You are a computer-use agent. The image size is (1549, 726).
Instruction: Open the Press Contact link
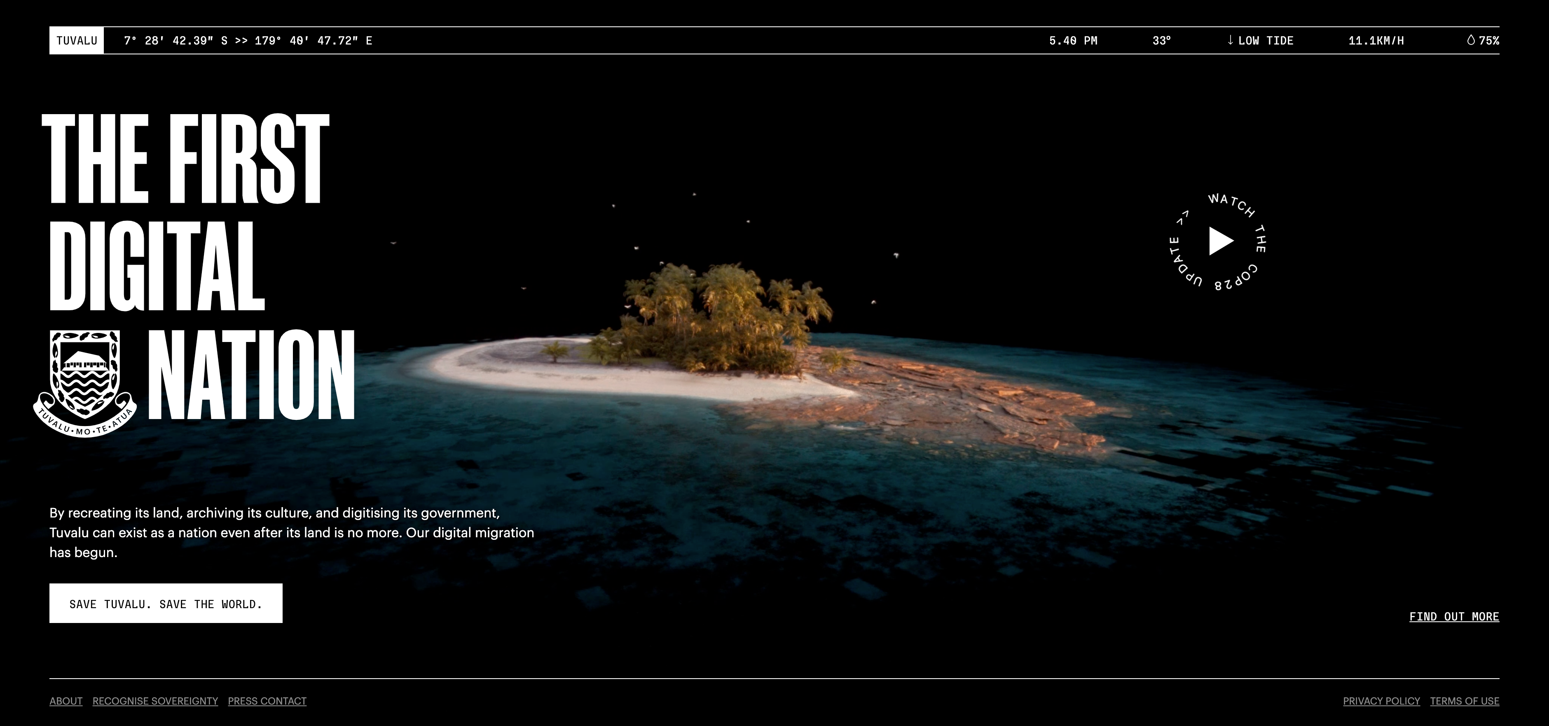(267, 701)
